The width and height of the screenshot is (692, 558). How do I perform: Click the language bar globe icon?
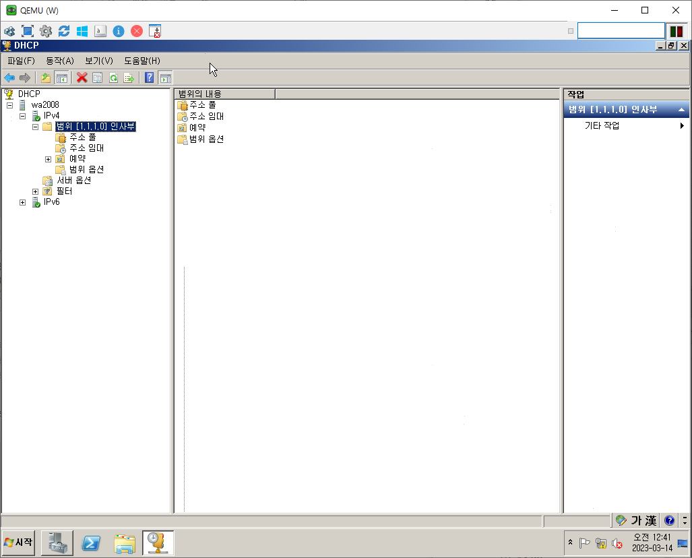pos(621,521)
